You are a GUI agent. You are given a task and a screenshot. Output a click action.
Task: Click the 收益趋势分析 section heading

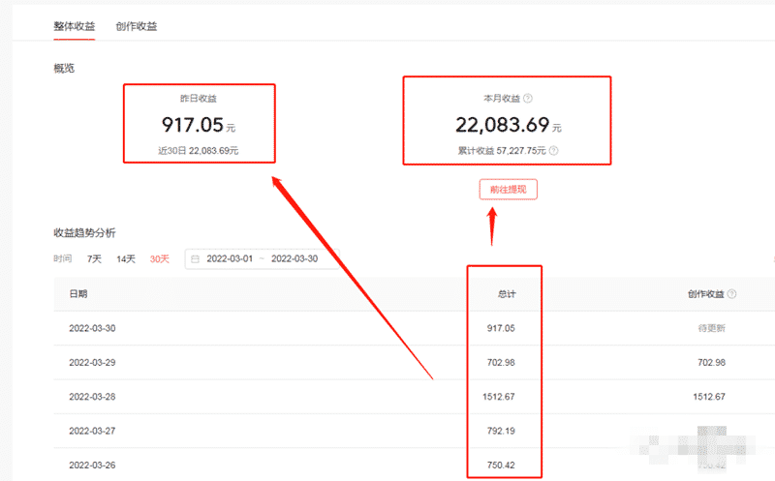click(x=84, y=233)
